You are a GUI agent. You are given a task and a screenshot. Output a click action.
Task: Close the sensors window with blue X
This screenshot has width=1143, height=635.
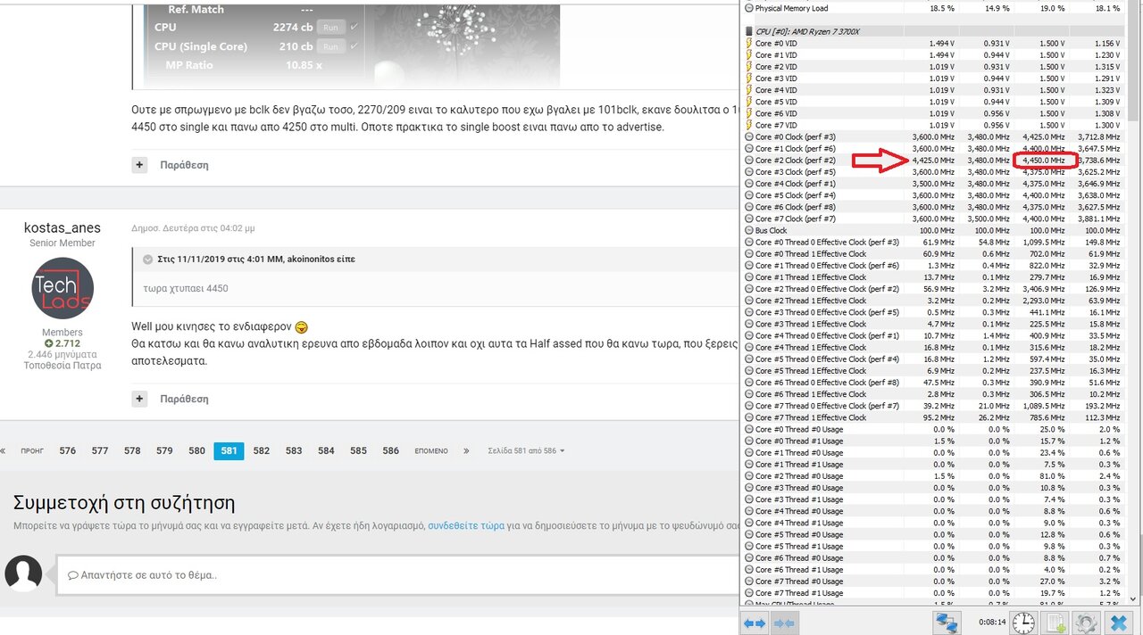click(x=1119, y=622)
